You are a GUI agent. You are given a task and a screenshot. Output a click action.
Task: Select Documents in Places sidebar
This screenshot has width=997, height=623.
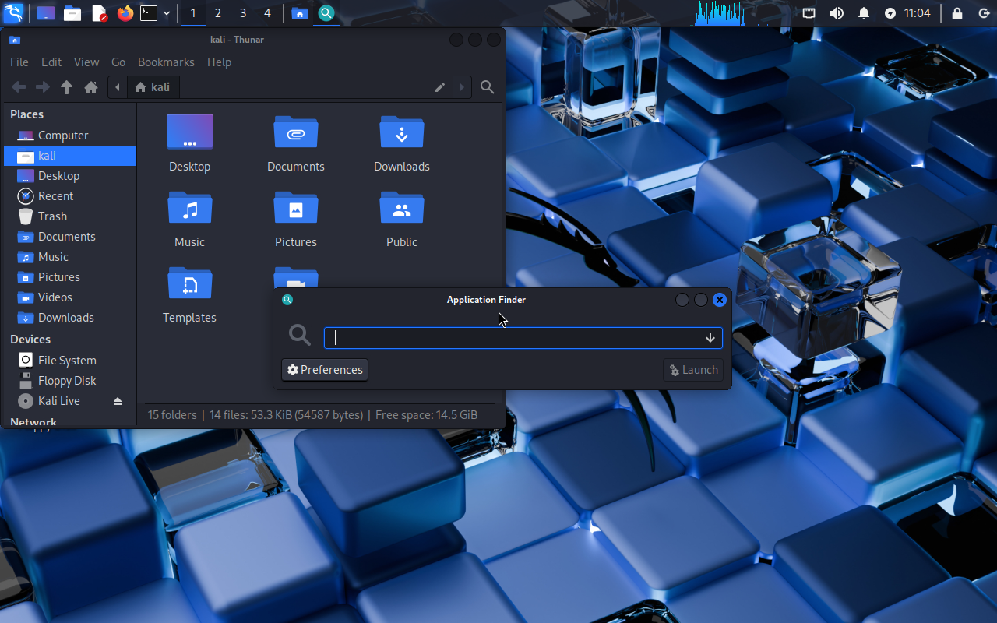70,237
